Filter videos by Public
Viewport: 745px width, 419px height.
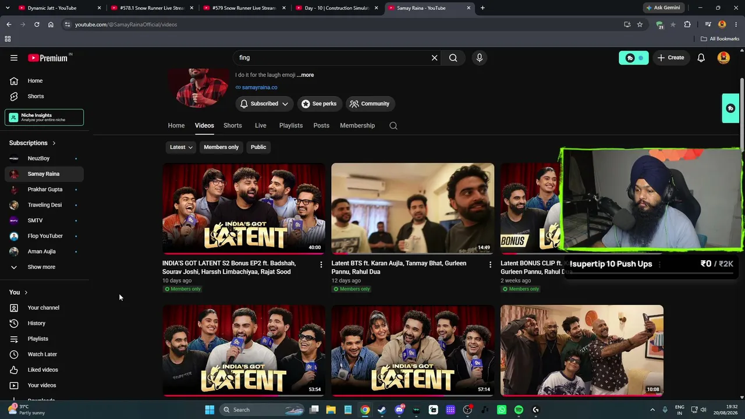pyautogui.click(x=258, y=147)
